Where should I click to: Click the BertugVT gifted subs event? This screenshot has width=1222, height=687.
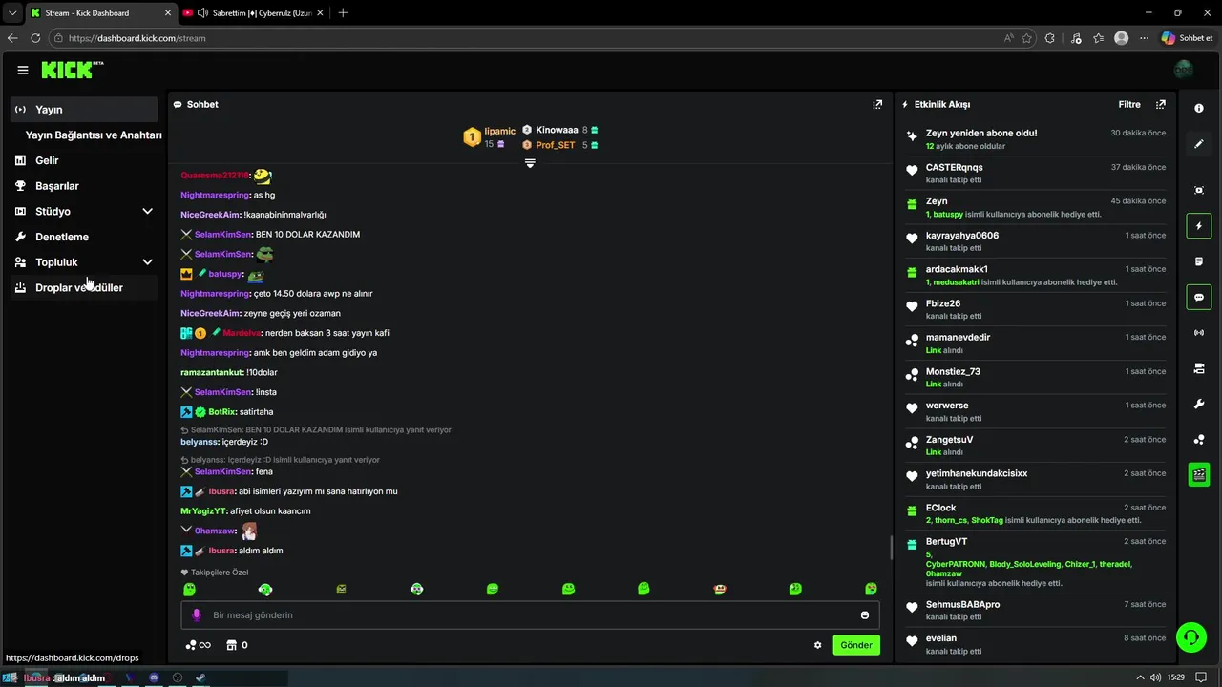click(1036, 562)
